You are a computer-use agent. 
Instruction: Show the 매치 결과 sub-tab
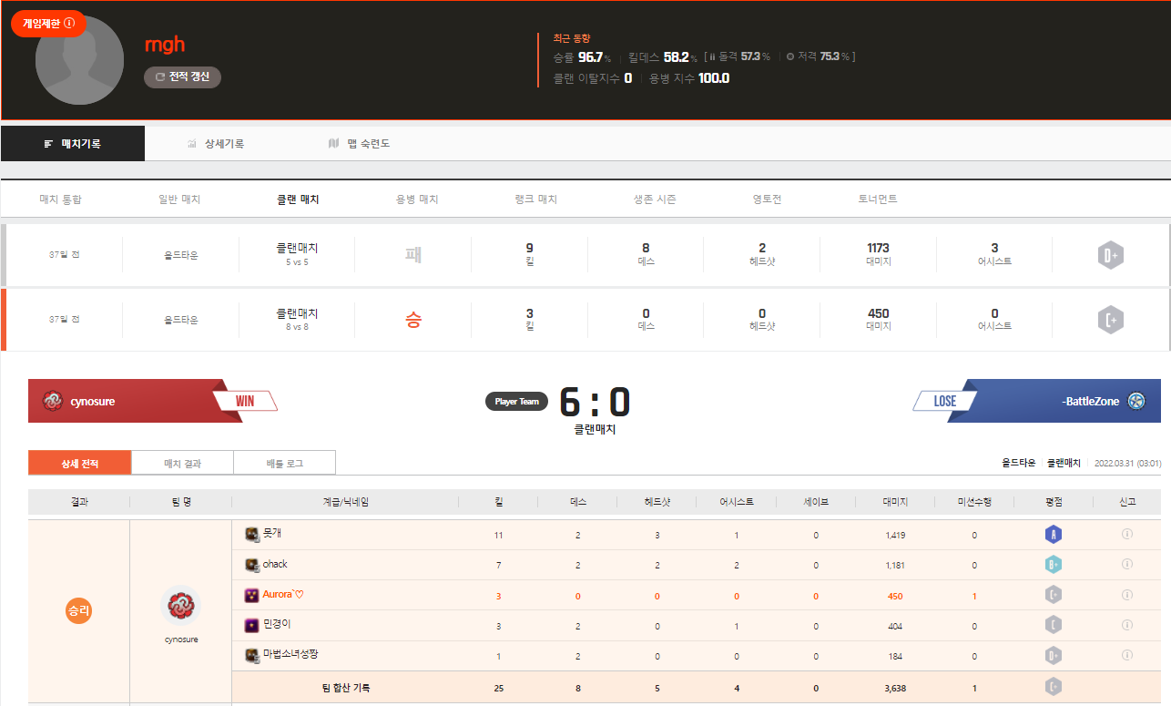click(x=182, y=463)
